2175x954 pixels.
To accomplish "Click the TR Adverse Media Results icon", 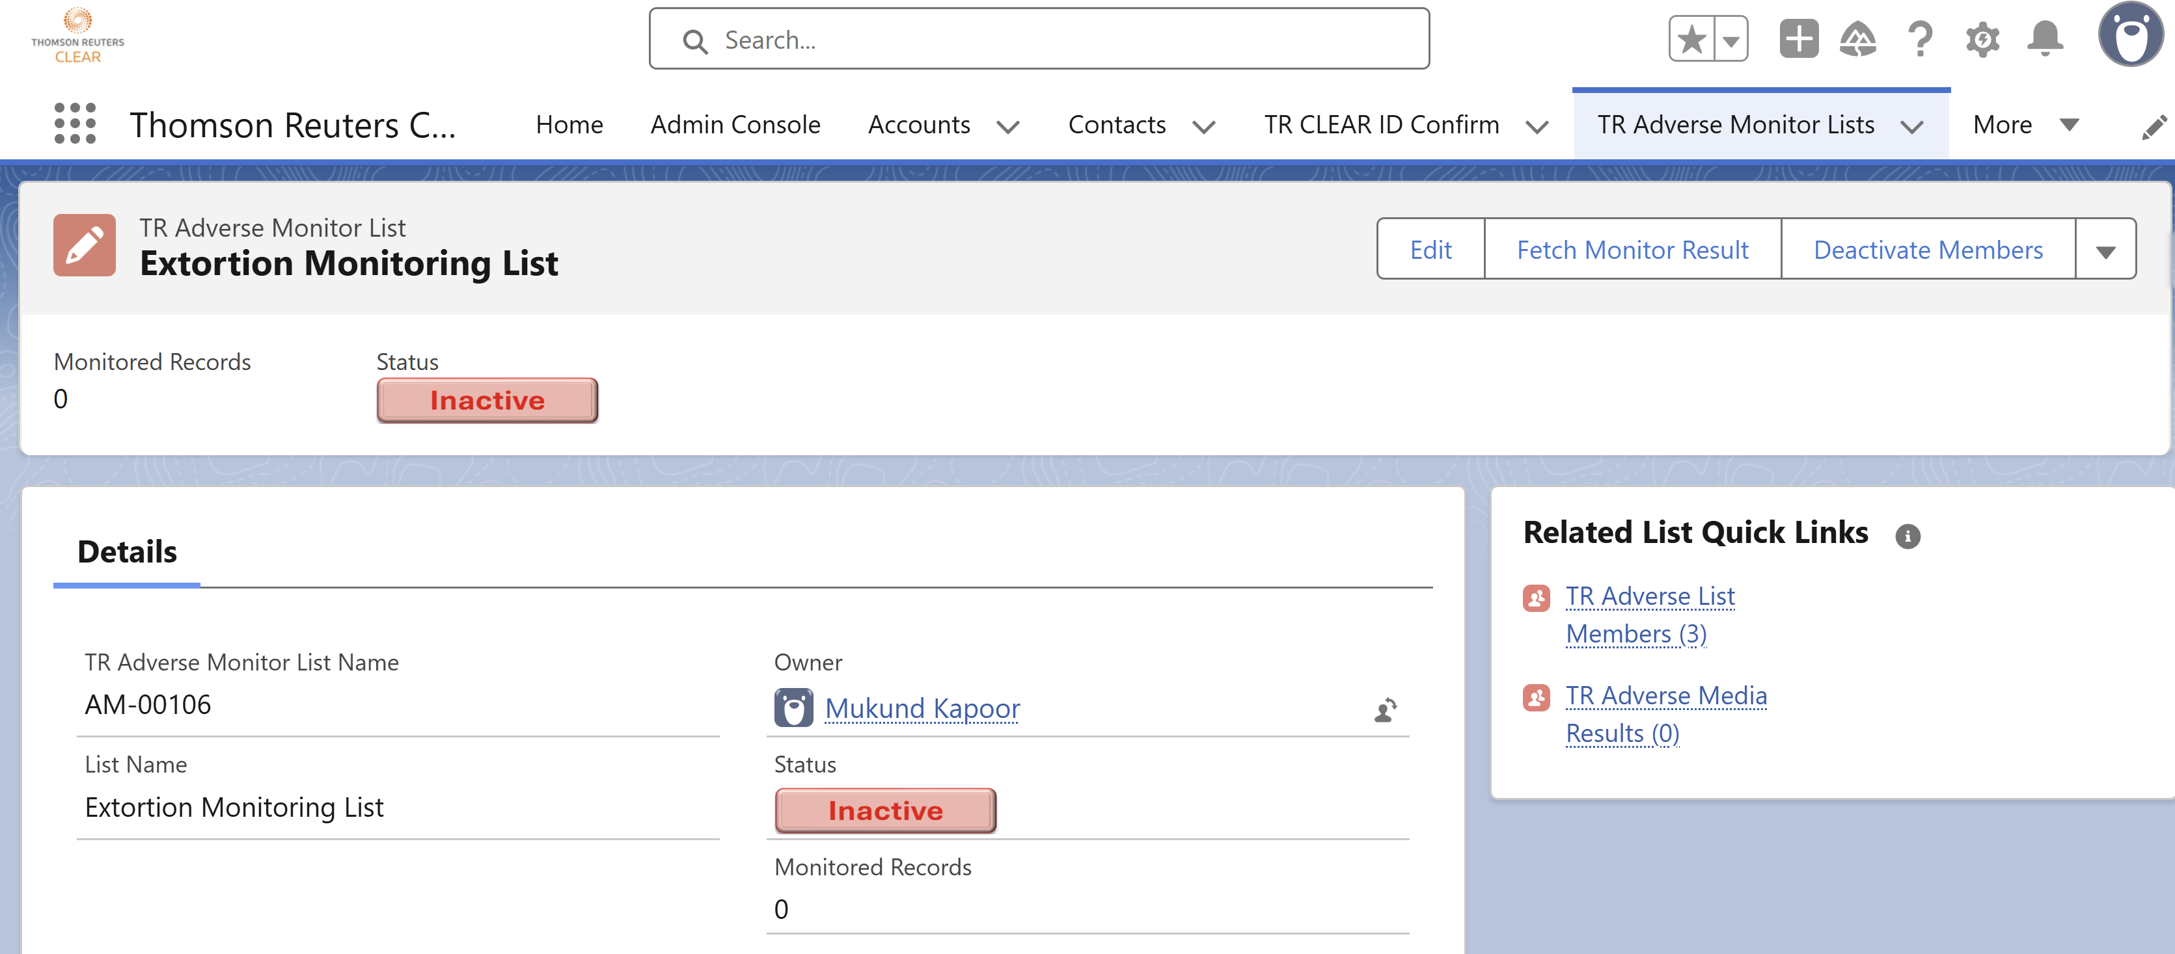I will [x=1536, y=698].
